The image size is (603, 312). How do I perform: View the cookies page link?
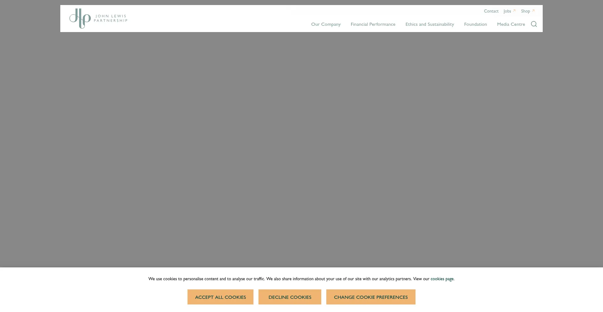click(442, 279)
